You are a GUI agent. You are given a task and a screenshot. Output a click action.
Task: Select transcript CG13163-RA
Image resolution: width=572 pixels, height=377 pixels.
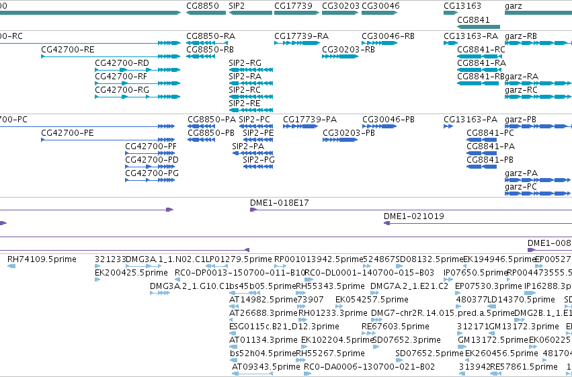click(450, 43)
